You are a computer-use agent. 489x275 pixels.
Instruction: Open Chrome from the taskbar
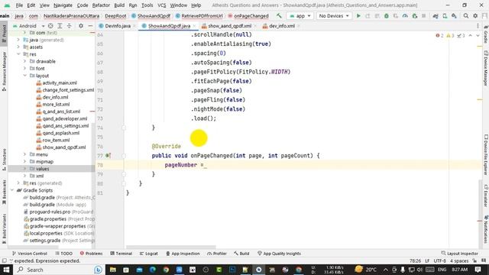click(166, 270)
